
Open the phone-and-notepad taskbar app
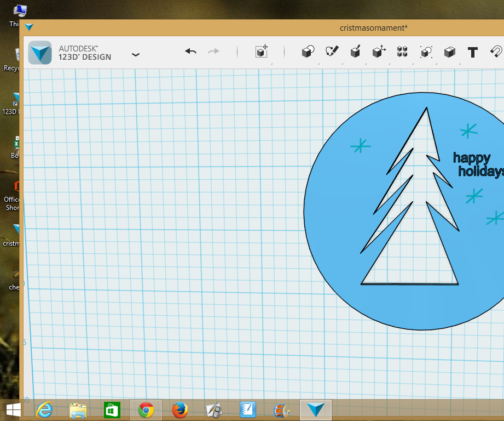[x=214, y=411]
